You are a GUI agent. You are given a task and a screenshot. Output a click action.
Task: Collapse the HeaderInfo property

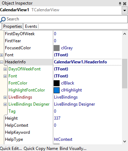(2, 62)
